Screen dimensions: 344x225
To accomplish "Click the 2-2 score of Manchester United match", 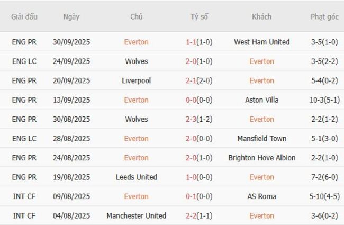I will pyautogui.click(x=192, y=216).
